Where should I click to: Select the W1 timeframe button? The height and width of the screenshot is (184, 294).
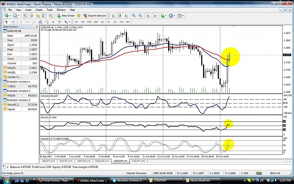[122, 22]
